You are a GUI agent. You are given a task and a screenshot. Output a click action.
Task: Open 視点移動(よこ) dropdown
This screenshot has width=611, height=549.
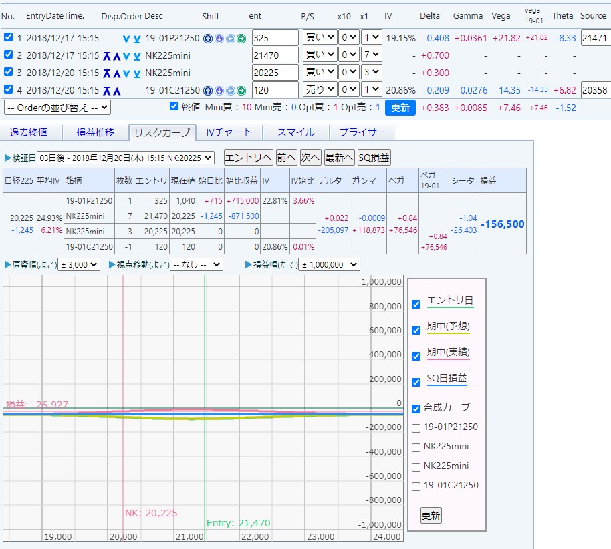(x=197, y=264)
